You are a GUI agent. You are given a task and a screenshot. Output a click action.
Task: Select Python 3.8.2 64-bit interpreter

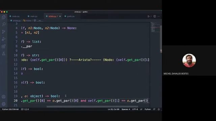pos(10,109)
